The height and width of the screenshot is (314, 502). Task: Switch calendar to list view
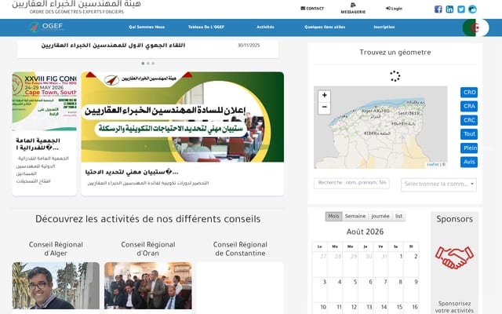point(398,217)
